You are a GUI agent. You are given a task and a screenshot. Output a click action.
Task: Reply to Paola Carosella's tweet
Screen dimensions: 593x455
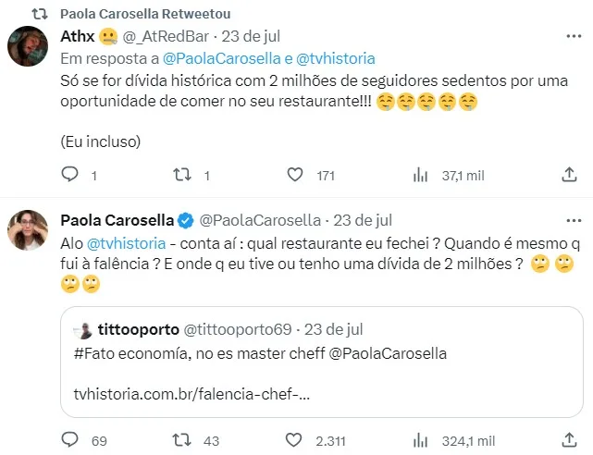tap(70, 441)
